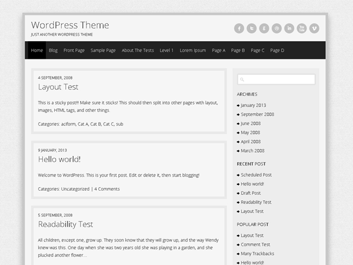The image size is (353, 265).
Task: Open March 2008 archive
Action: (252, 151)
